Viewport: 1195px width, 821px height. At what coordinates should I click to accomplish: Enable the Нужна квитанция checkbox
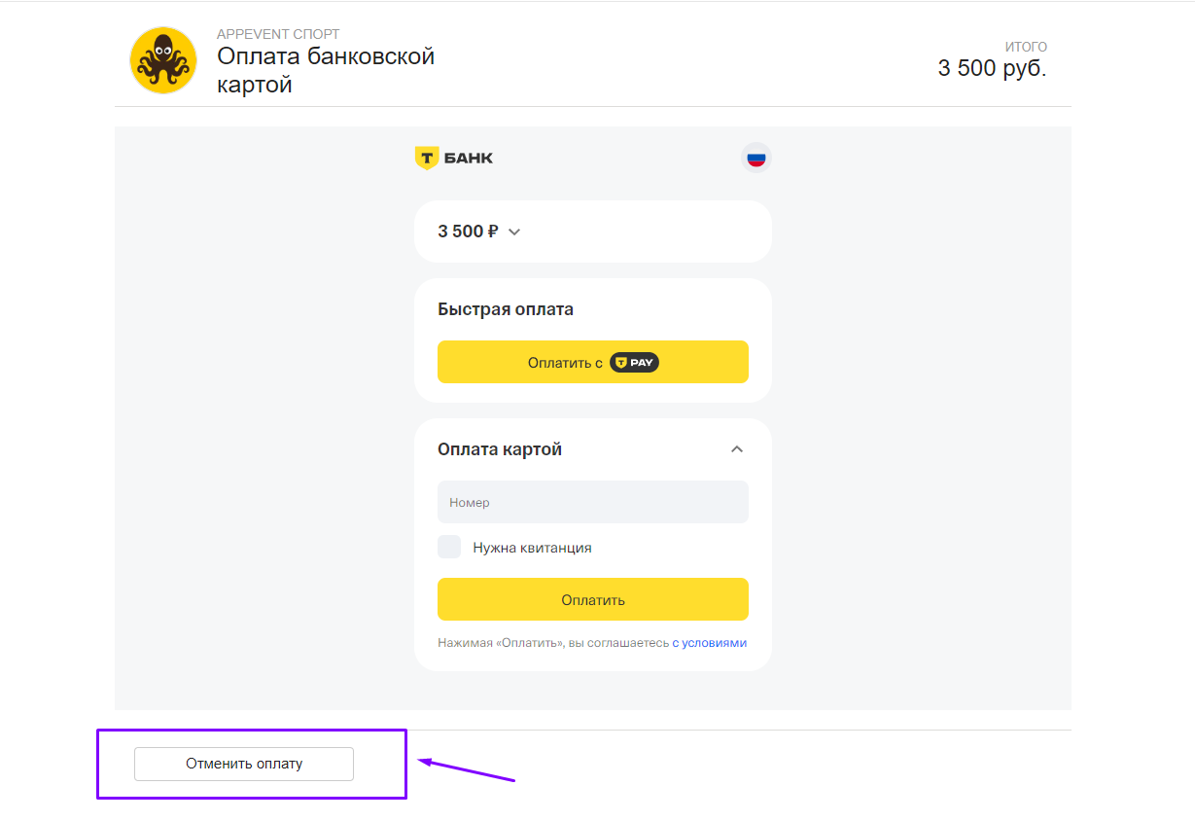pyautogui.click(x=449, y=547)
